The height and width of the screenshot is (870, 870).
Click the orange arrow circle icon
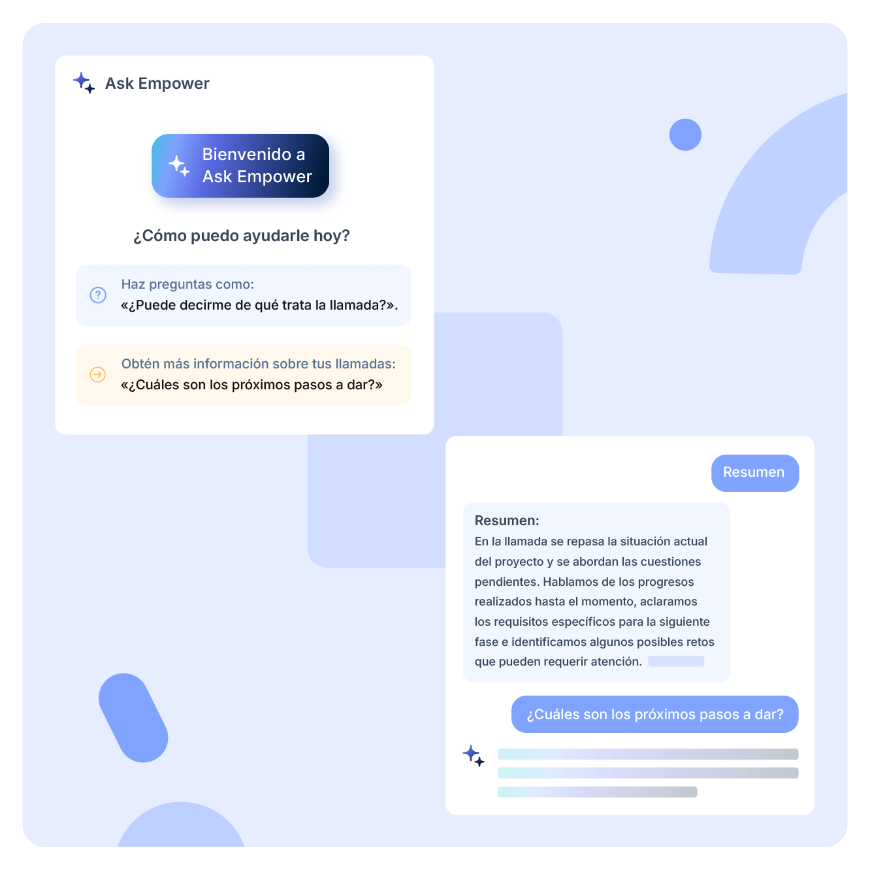pyautogui.click(x=98, y=374)
